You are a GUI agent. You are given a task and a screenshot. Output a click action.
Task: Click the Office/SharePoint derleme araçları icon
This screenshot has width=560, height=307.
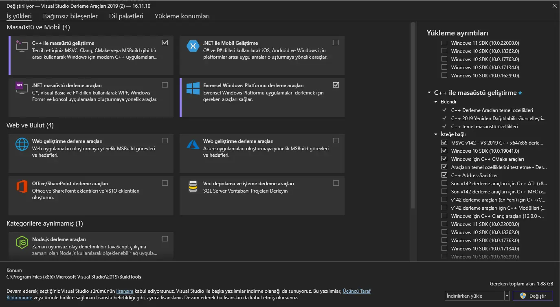click(22, 186)
